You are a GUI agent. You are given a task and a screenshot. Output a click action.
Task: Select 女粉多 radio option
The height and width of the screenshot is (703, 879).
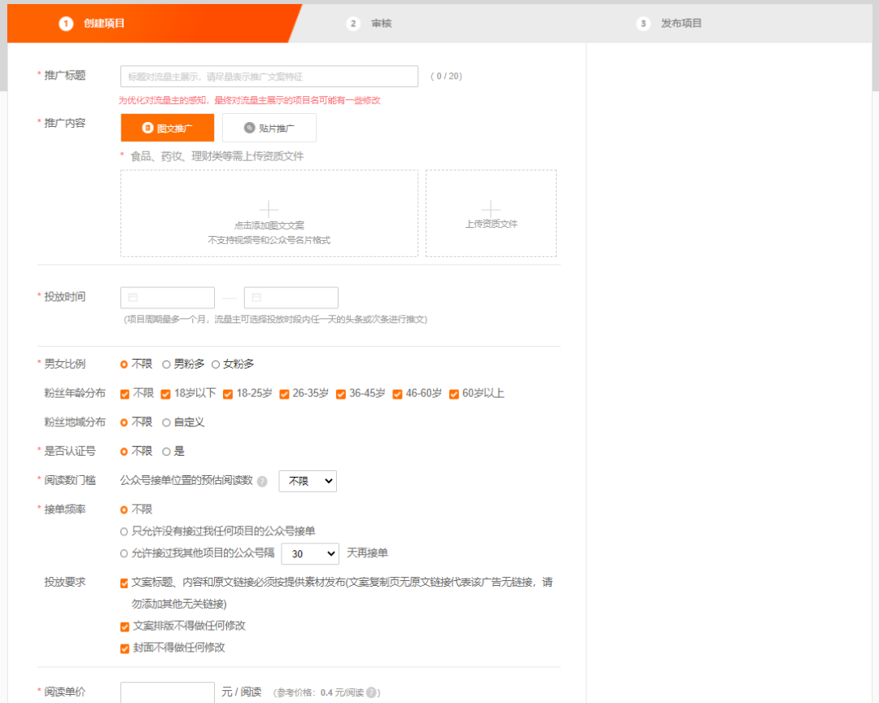click(215, 365)
